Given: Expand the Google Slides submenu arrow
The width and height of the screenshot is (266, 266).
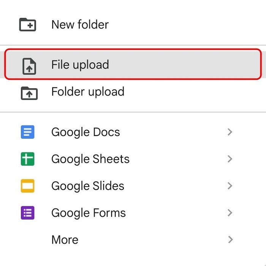Looking at the screenshot, I should pos(230,186).
